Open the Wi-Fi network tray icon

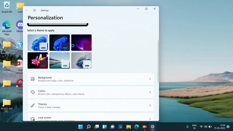[201, 127]
